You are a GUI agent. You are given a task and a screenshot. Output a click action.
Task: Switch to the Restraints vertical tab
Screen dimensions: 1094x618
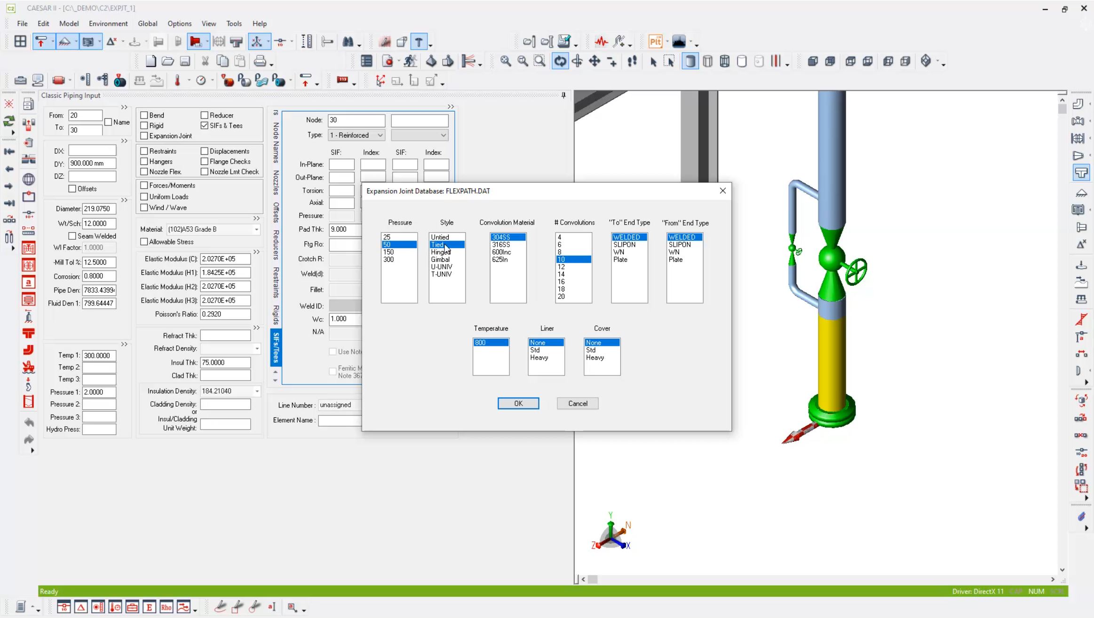coord(276,282)
